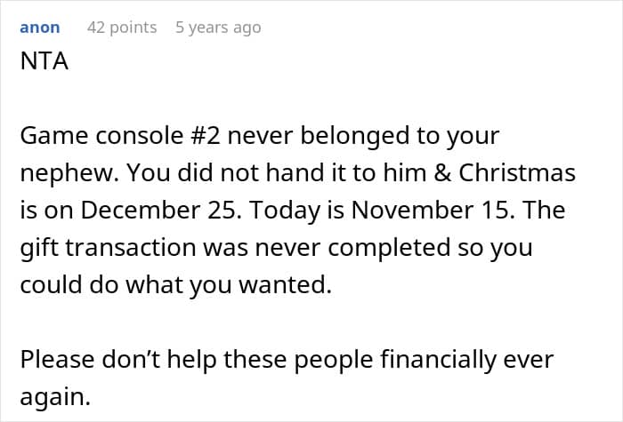This screenshot has height=422, width=623.
Task: Click the final word "again."
Action: click(55, 396)
